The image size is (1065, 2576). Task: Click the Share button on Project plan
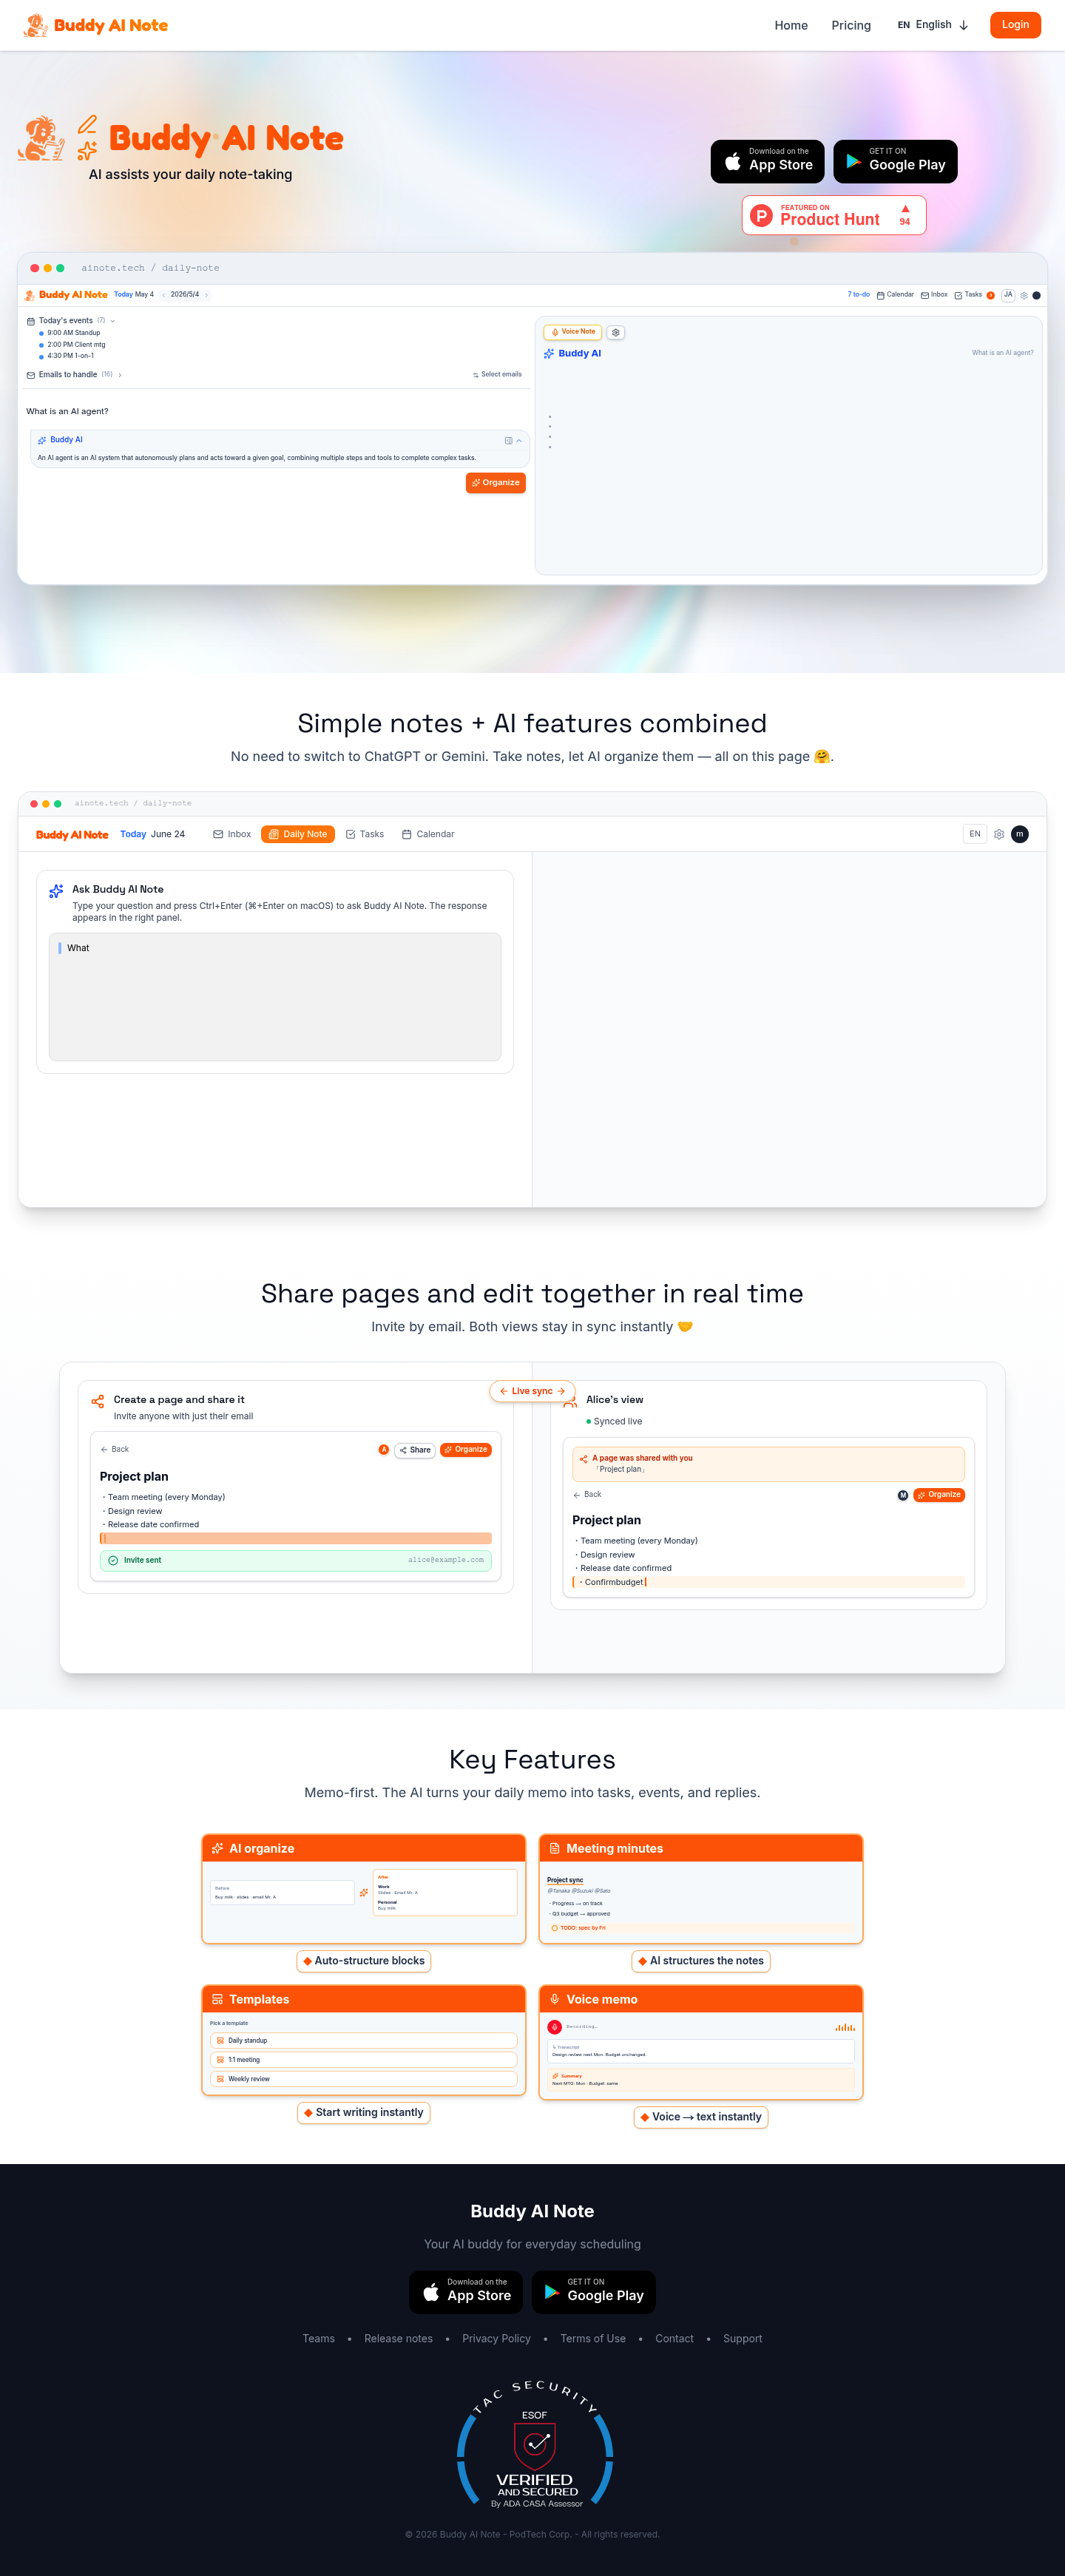(x=415, y=1450)
